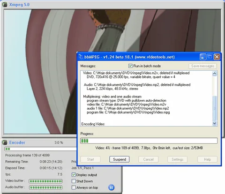Click the 'DVD, 720x416 @ 25.000 fps' line
The width and height of the screenshot is (225, 194).
point(131,77)
